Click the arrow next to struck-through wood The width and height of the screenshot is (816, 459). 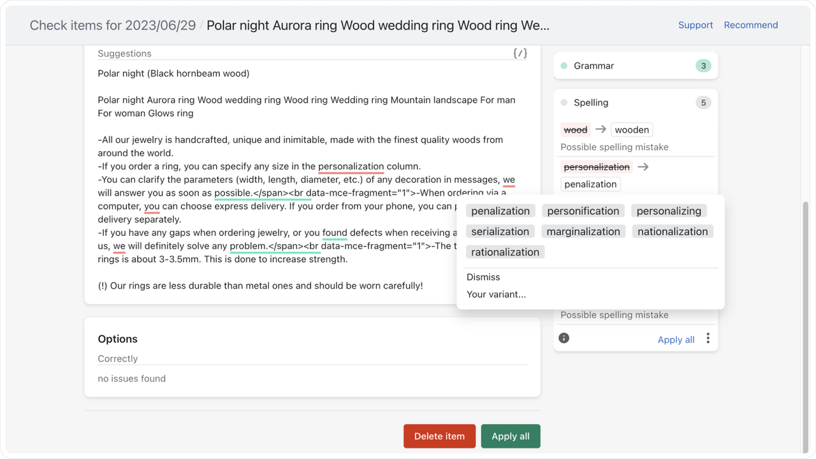point(601,129)
